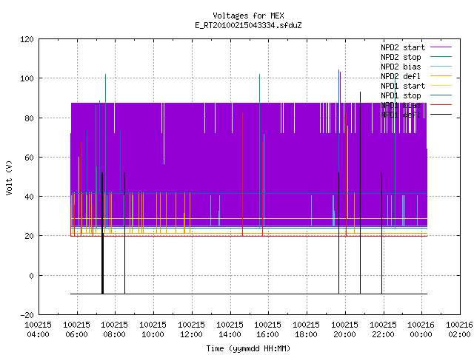Click the 'NPD2 defl' legend label
The image size is (474, 355).
(x=401, y=76)
